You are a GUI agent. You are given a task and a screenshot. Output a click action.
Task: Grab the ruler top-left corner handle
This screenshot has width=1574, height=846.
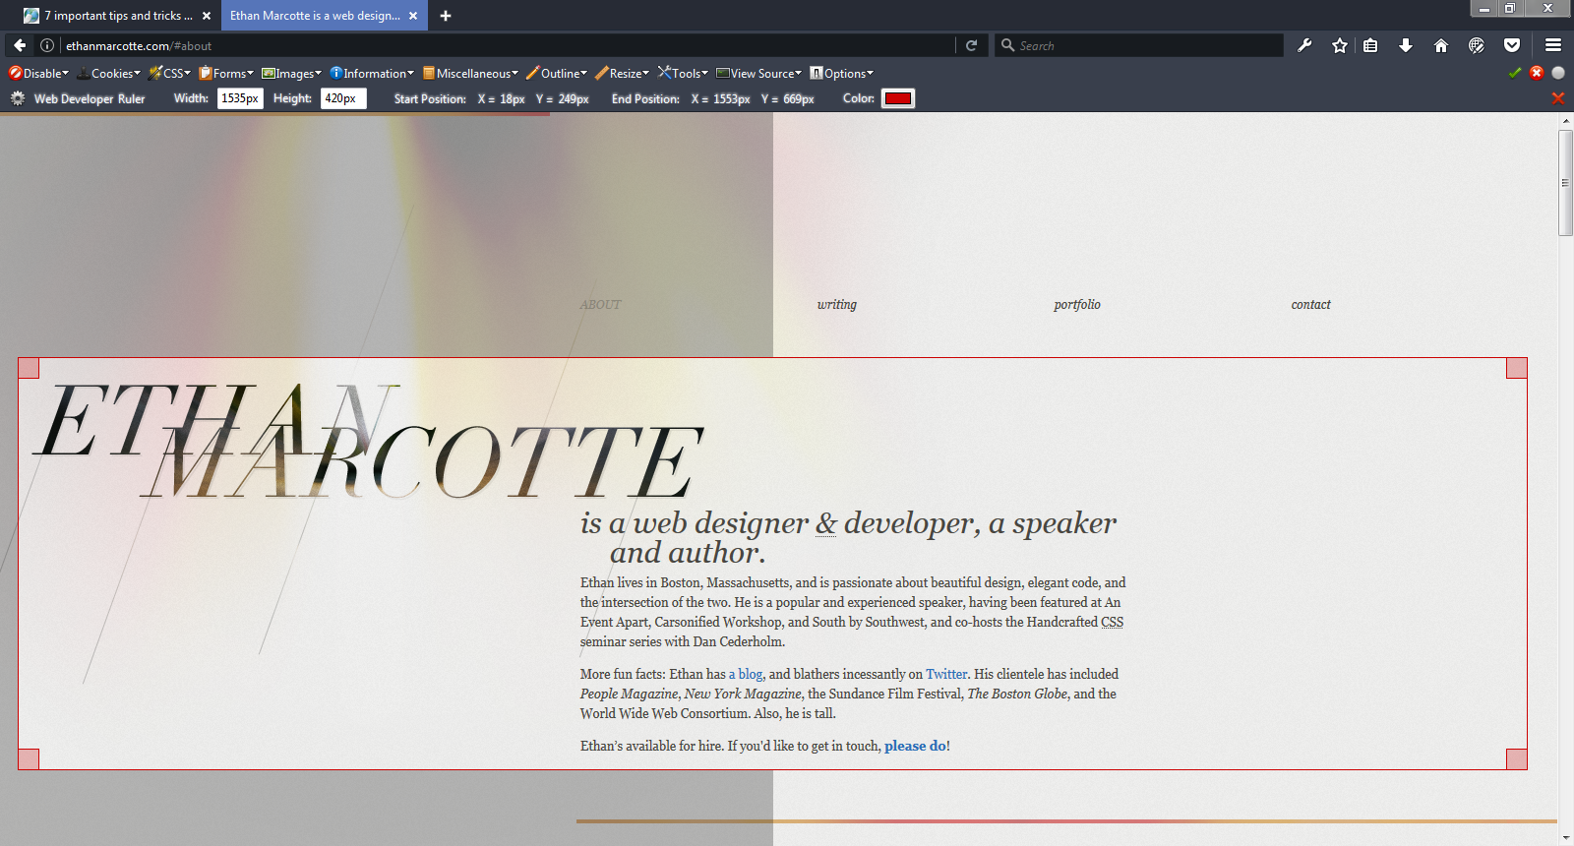click(x=29, y=368)
